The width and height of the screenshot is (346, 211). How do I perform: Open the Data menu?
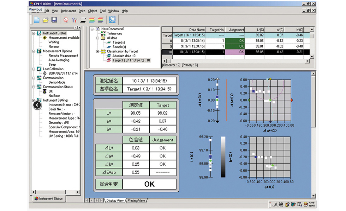[x=82, y=11]
